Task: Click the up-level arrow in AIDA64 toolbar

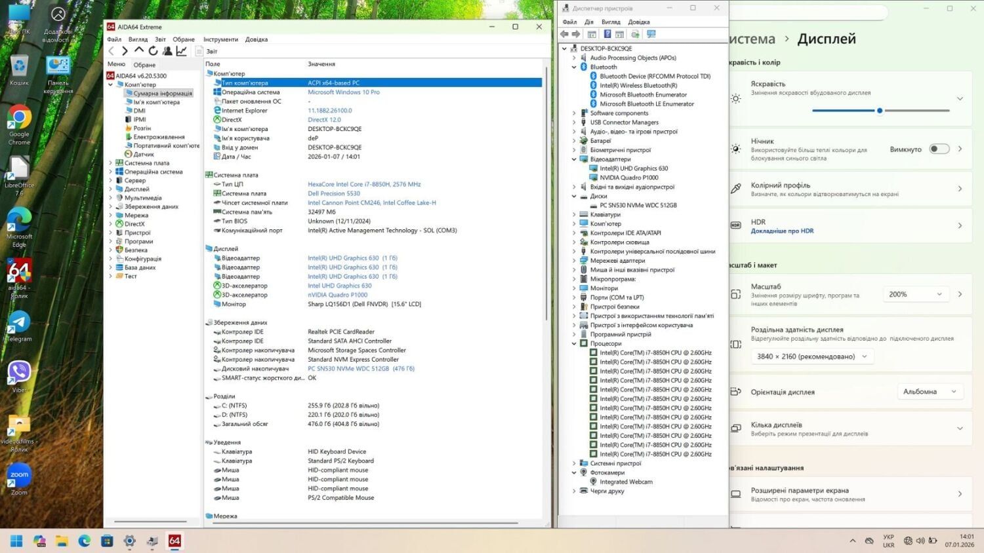Action: click(x=138, y=50)
